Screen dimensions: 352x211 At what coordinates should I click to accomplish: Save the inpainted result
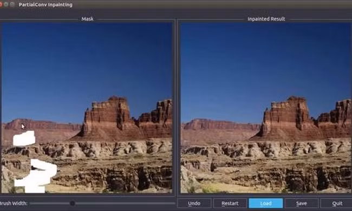302,203
